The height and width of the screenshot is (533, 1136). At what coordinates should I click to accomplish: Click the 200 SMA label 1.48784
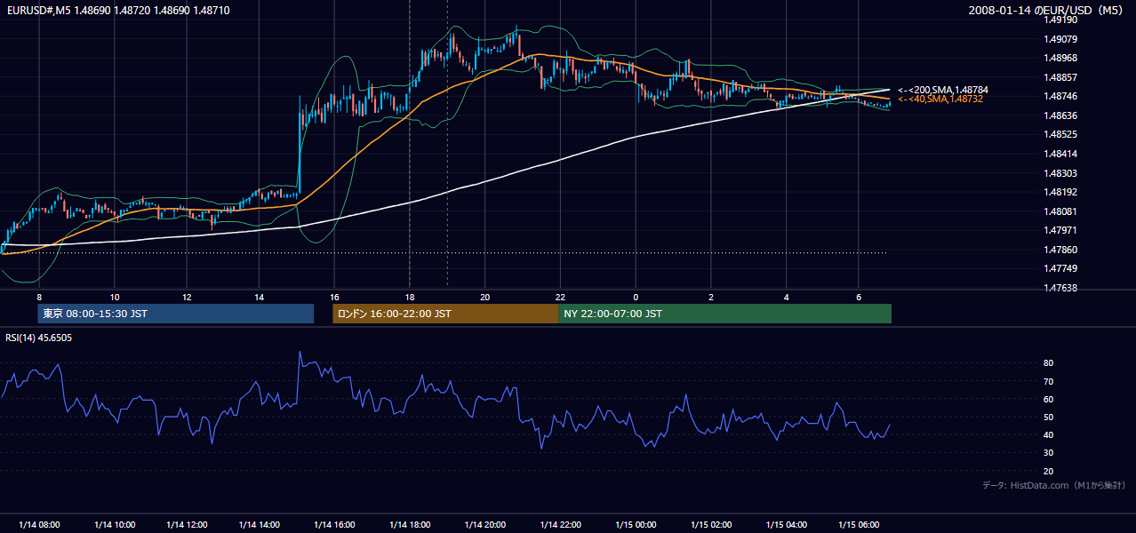943,90
